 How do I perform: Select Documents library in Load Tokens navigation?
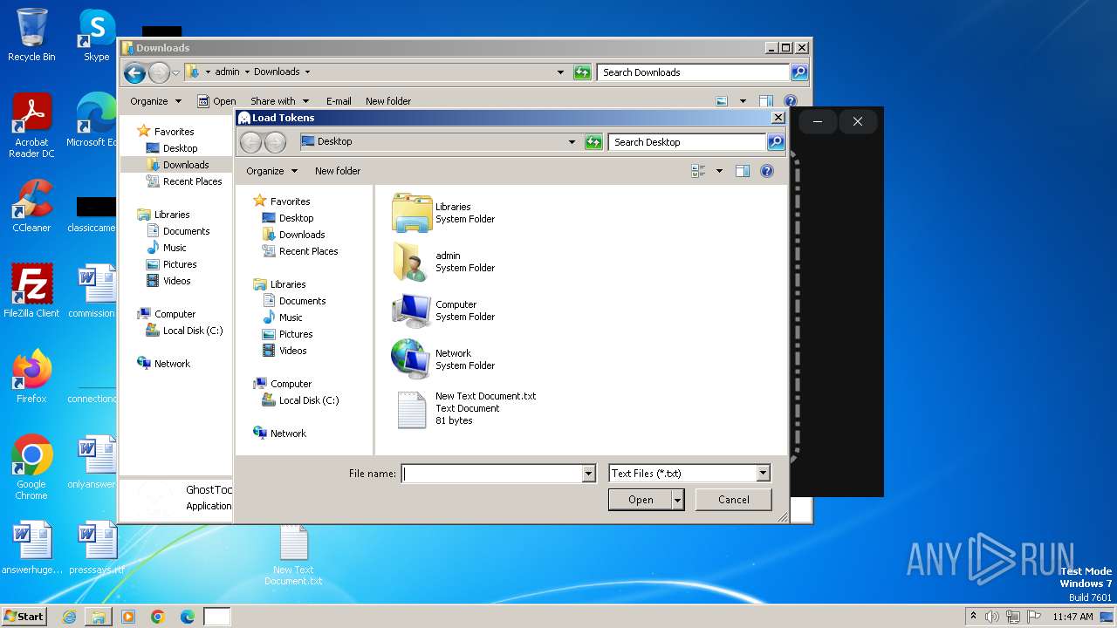tap(302, 301)
